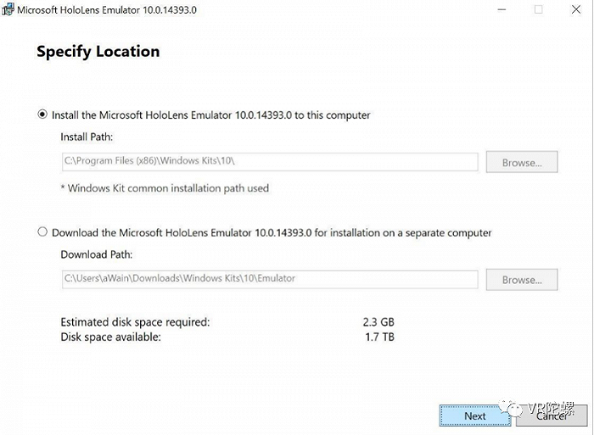594x435 pixels.
Task: Select the install to this computer radio button
Action: [42, 114]
